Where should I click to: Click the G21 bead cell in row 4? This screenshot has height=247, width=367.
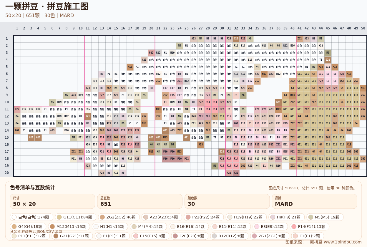tap(328, 60)
